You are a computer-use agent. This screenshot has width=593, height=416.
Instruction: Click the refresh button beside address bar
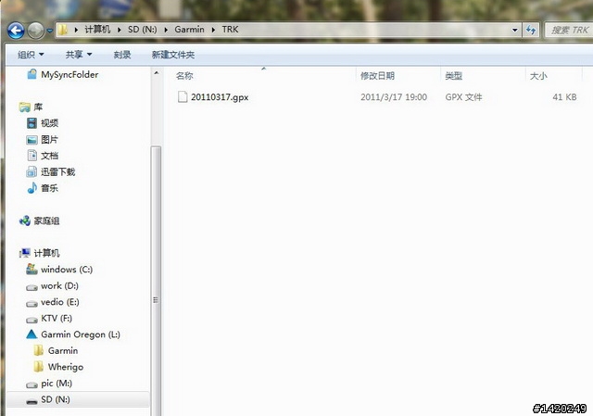(531, 30)
